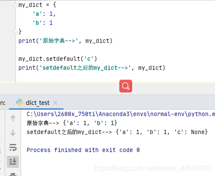Click the print setdefault之后的my_dict line
The height and width of the screenshot is (176, 215).
click(92, 68)
